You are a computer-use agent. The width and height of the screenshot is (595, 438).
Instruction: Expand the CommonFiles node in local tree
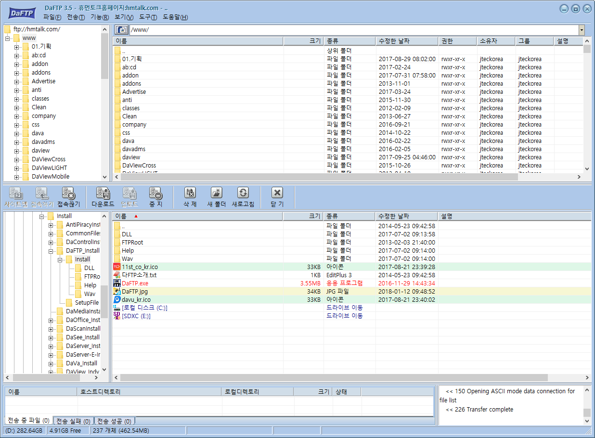tap(51, 233)
